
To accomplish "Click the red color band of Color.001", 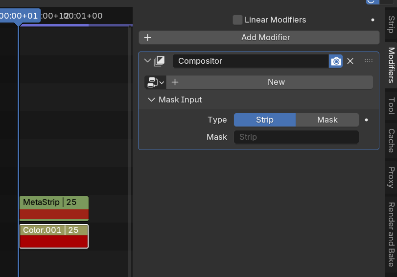I will tap(54, 241).
